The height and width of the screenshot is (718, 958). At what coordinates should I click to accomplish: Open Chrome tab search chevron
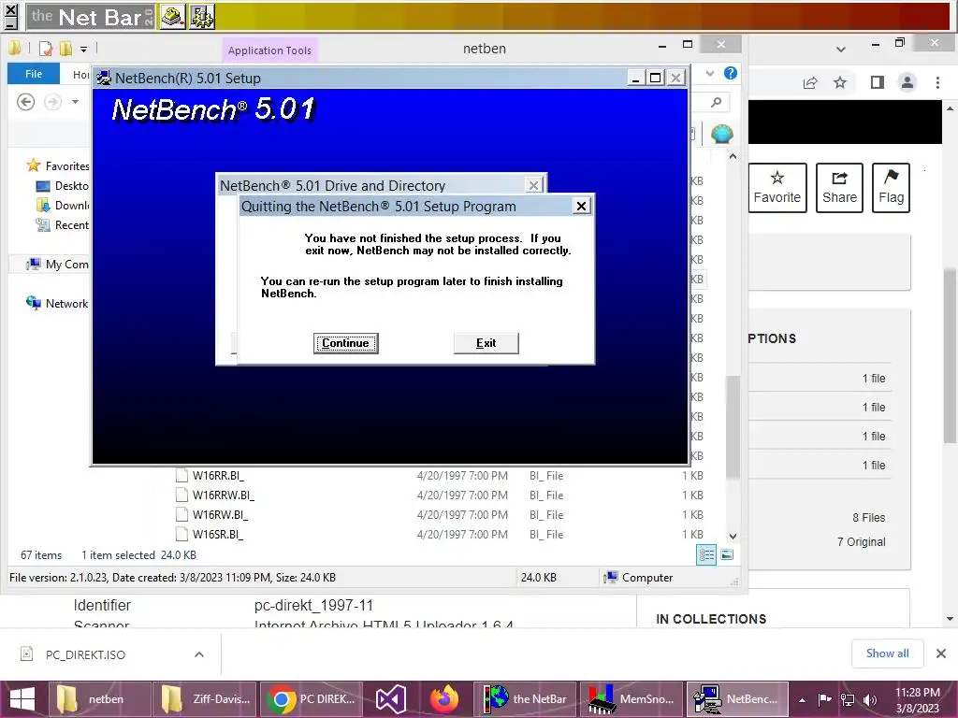pos(841,49)
